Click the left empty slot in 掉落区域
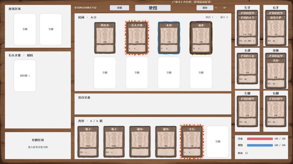This screenshot has height=164, width=293. [x=25, y=29]
